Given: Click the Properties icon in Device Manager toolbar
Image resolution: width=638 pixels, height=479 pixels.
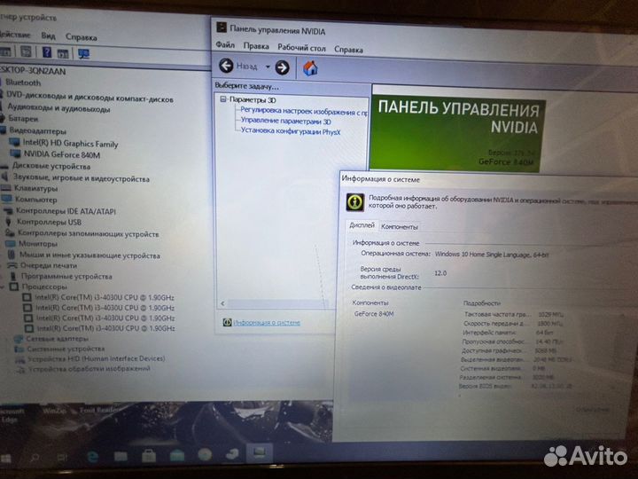Looking at the screenshot, I should click(x=26, y=51).
